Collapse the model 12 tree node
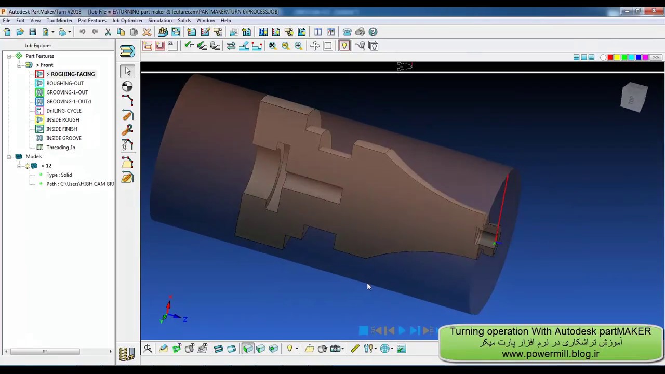 click(19, 166)
